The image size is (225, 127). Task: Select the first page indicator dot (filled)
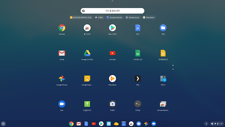coord(173,65)
